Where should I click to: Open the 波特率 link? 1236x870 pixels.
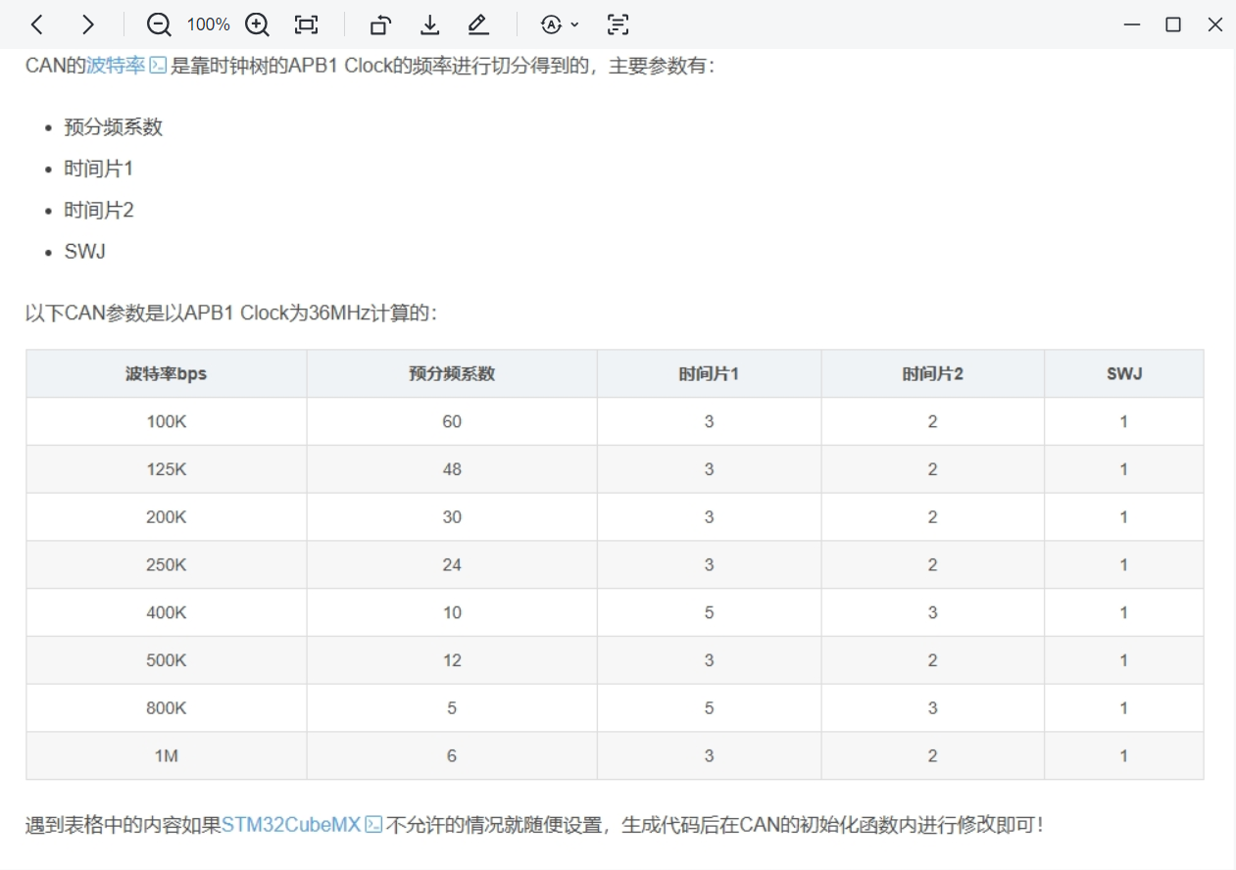tap(116, 66)
